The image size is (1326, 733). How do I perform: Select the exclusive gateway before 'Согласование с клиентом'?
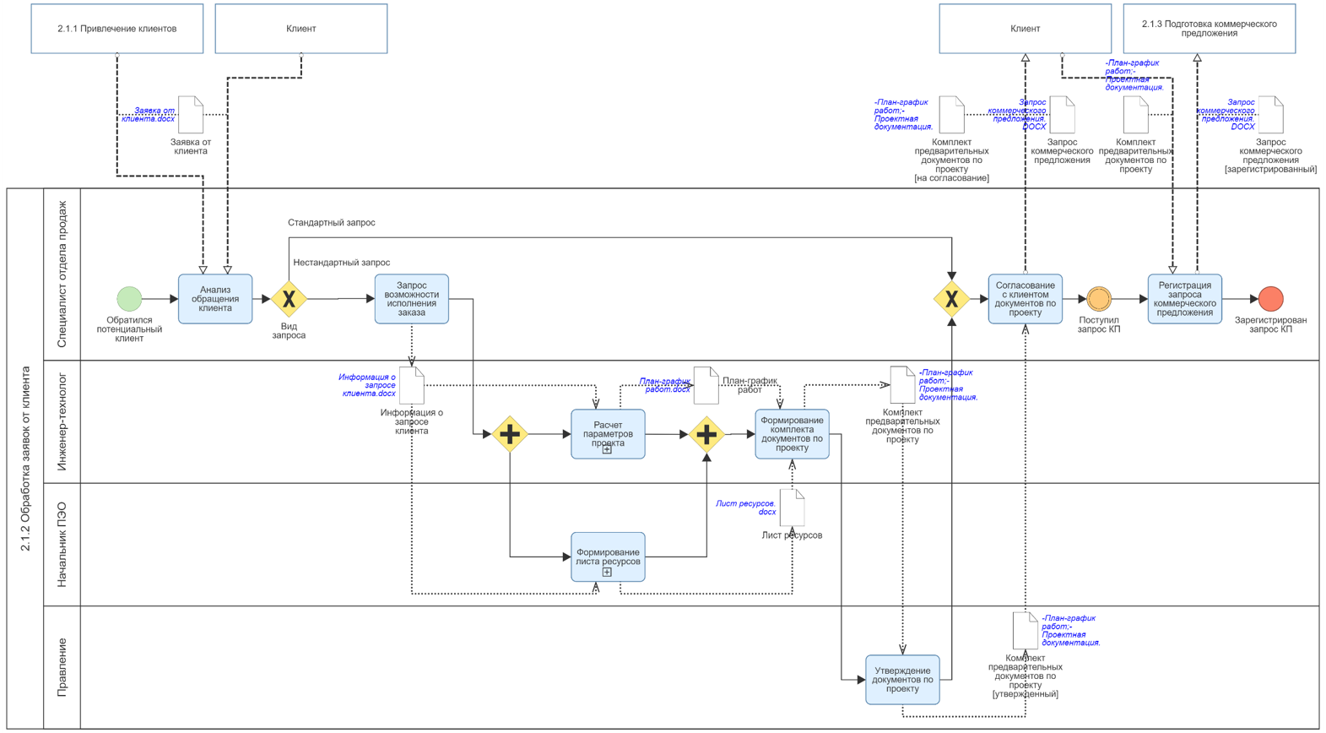pyautogui.click(x=951, y=298)
